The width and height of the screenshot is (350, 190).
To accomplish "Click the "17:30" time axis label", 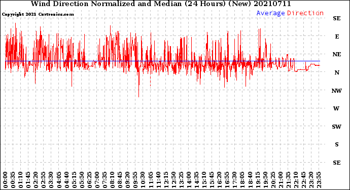I will tap(234, 180).
